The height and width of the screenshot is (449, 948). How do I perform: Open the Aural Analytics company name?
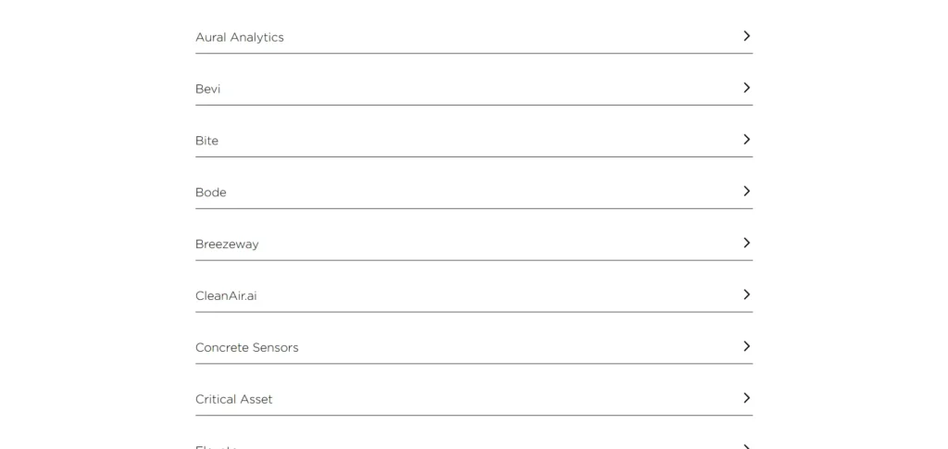(x=240, y=37)
